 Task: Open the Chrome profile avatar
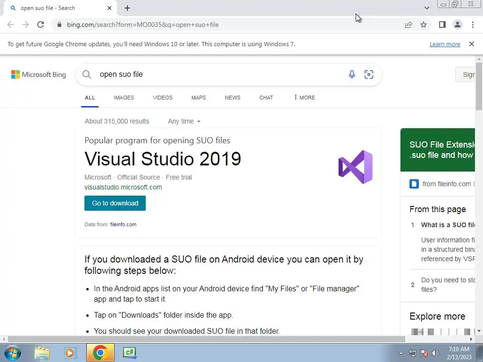[x=458, y=25]
